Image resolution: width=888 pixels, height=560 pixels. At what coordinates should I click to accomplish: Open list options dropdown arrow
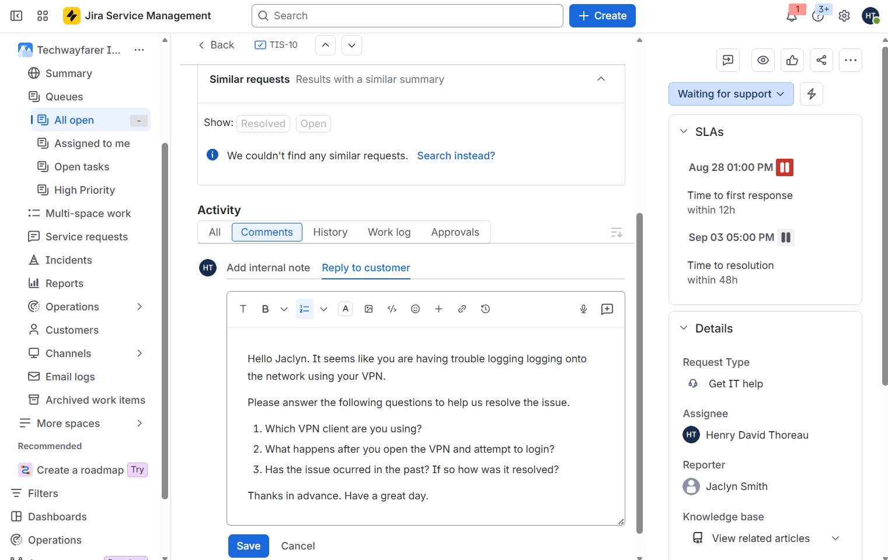click(324, 309)
